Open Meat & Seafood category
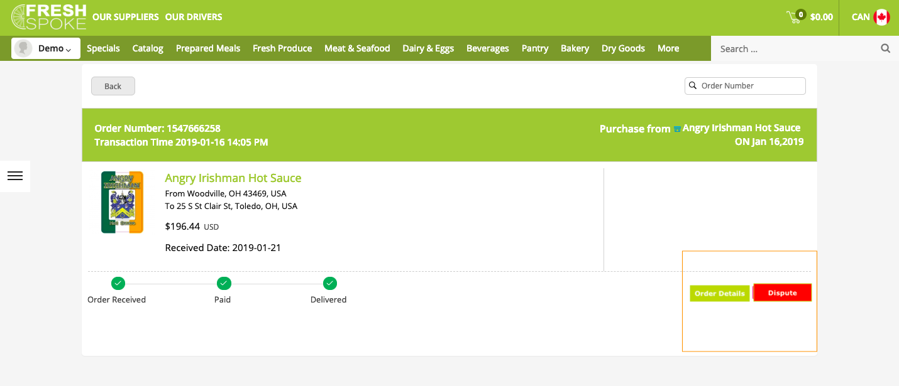Image resolution: width=899 pixels, height=386 pixels. pos(357,48)
